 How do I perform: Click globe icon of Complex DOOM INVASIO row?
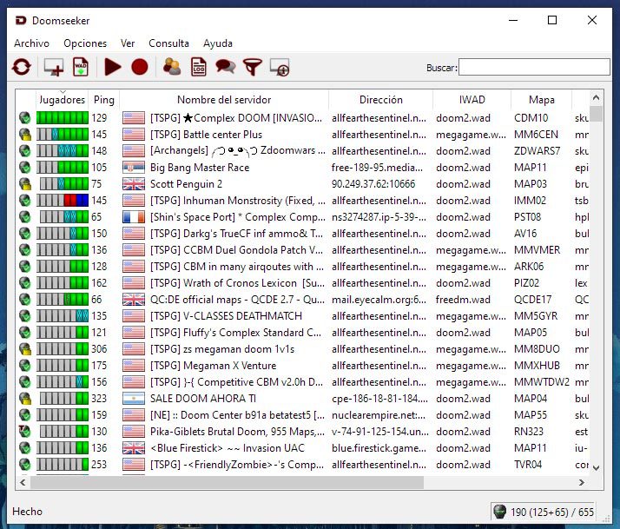(x=25, y=118)
